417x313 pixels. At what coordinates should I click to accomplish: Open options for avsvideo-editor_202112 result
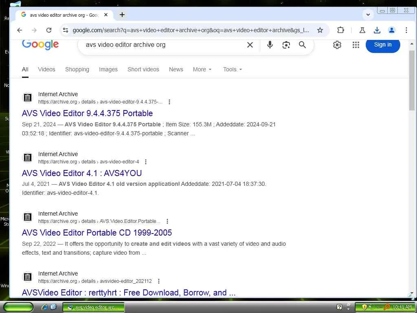point(159,281)
